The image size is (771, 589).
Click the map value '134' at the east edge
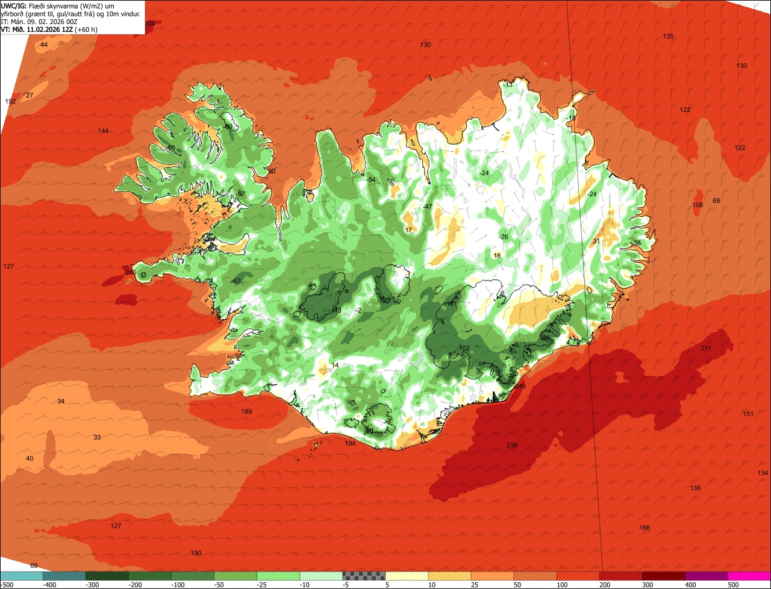pos(763,473)
